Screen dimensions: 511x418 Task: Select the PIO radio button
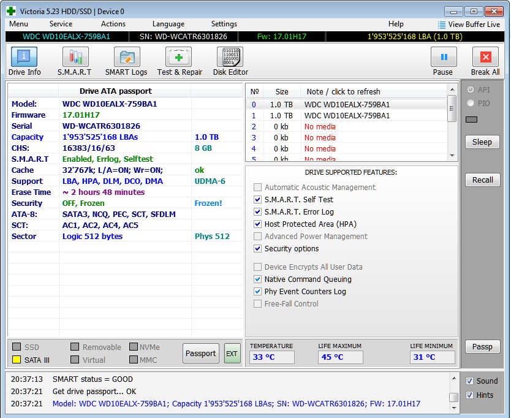coord(471,104)
